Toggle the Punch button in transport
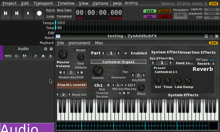 pos(50,10)
